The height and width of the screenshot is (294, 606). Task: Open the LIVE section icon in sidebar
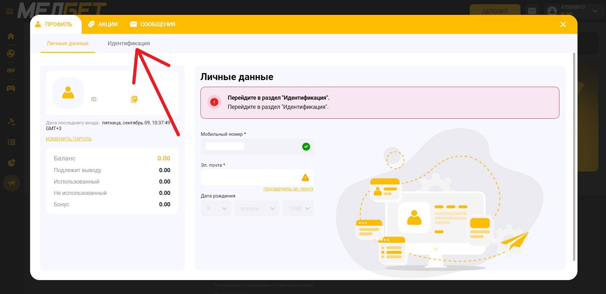pyautogui.click(x=11, y=71)
